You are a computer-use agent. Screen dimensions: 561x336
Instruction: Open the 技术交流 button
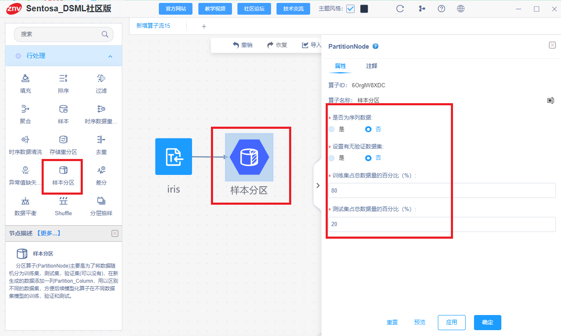pyautogui.click(x=293, y=9)
